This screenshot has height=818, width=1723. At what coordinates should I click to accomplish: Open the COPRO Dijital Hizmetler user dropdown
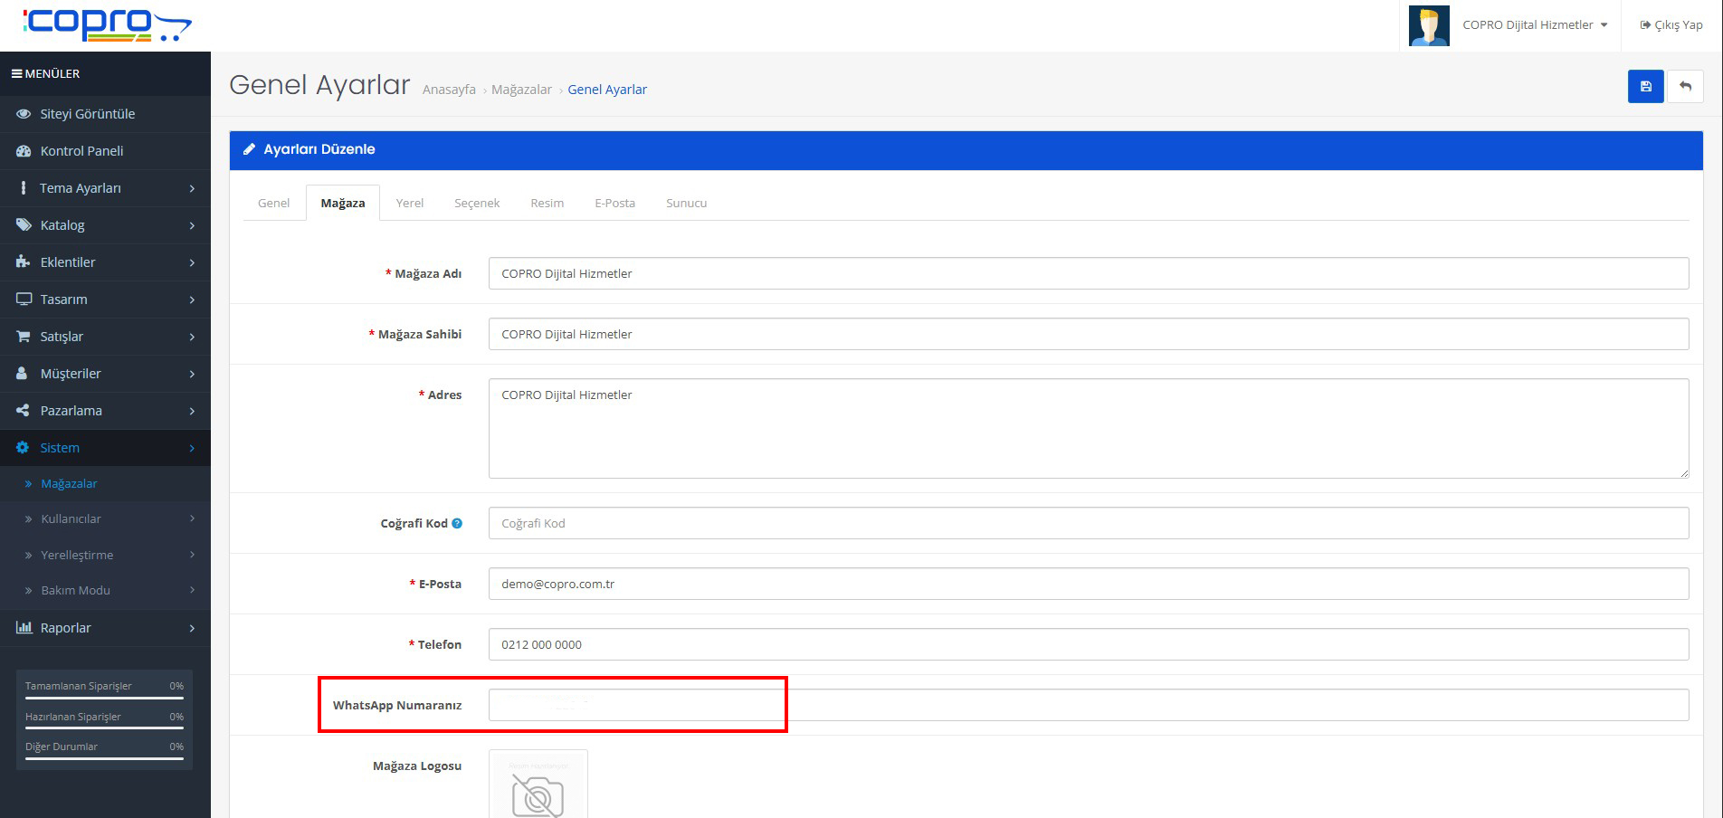(x=1535, y=25)
